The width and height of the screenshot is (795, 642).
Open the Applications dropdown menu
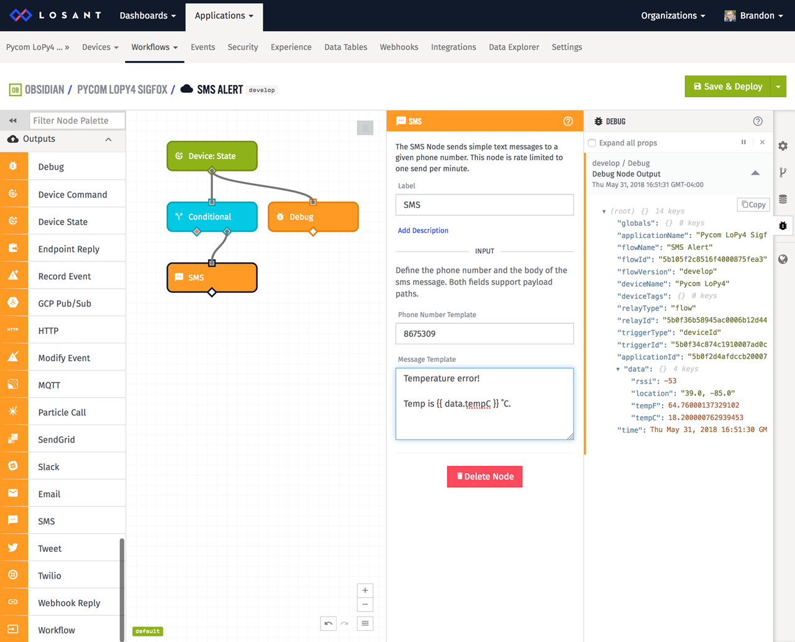(x=224, y=16)
